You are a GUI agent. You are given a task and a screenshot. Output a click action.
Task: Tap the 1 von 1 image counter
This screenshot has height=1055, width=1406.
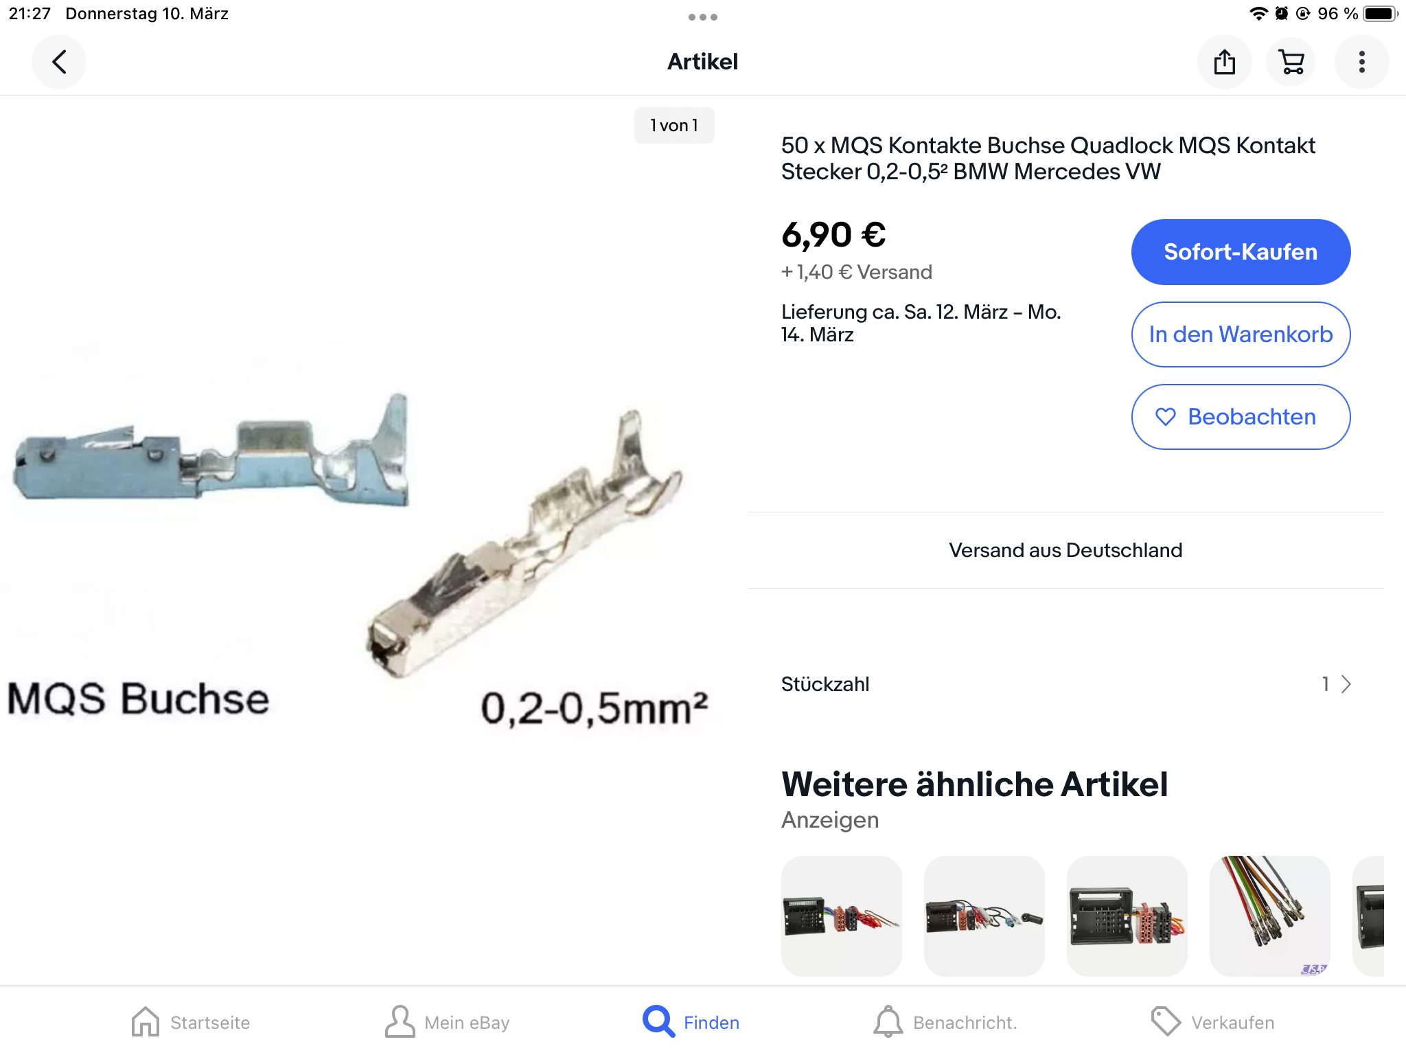click(674, 126)
